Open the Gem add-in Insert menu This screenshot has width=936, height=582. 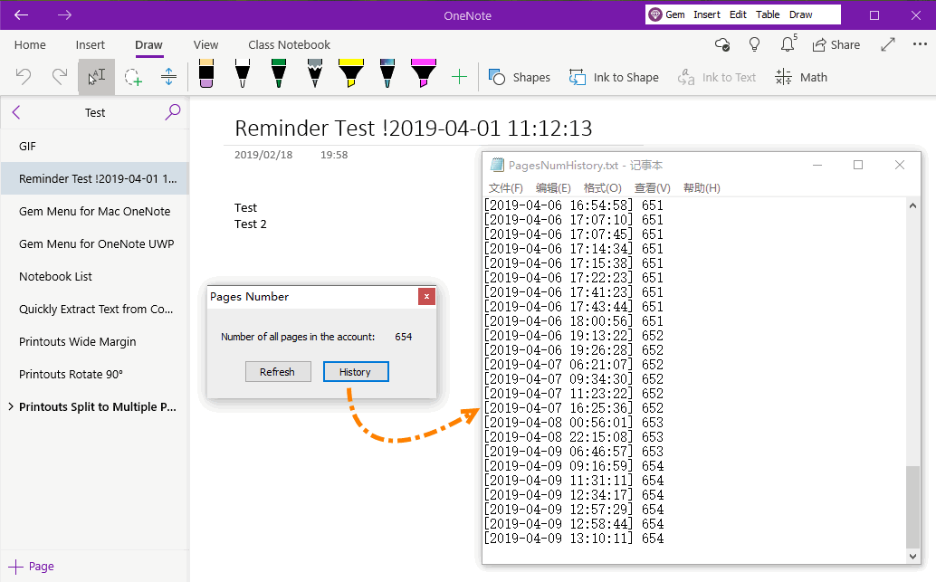point(707,14)
